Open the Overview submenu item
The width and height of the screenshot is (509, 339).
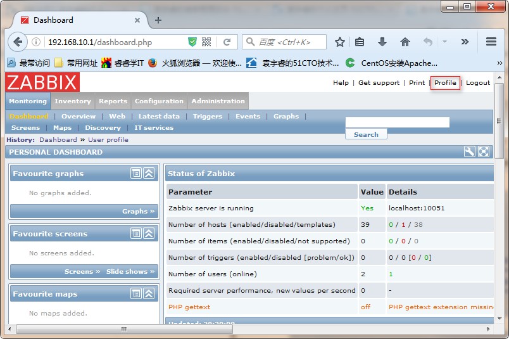79,117
